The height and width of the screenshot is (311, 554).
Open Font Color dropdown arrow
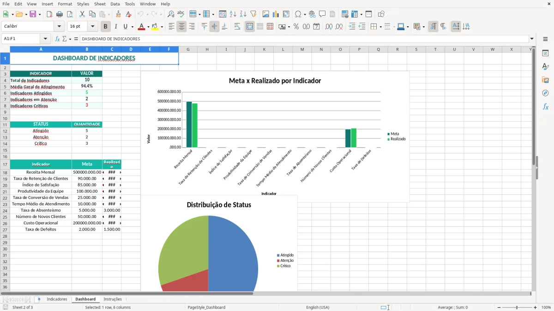148,27
